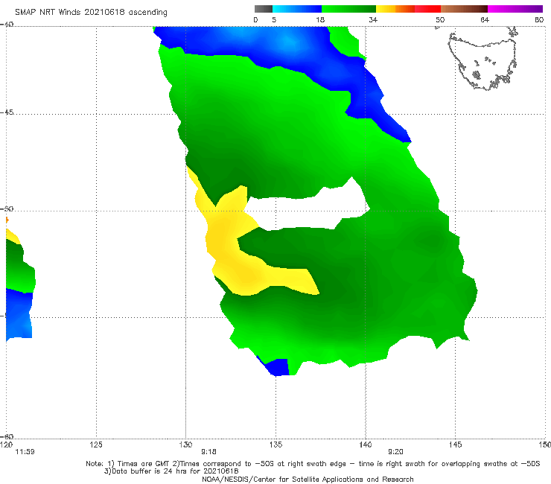Click the swath time label '9:20'
The width and height of the screenshot is (551, 484).
(x=395, y=452)
